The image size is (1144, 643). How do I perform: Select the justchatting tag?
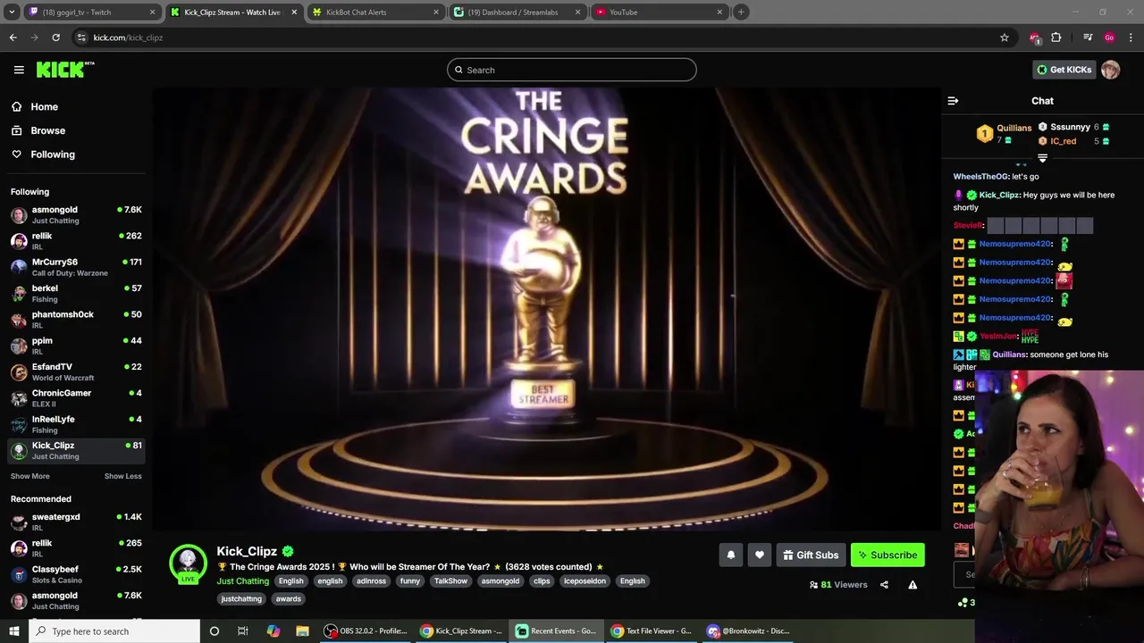tap(241, 599)
